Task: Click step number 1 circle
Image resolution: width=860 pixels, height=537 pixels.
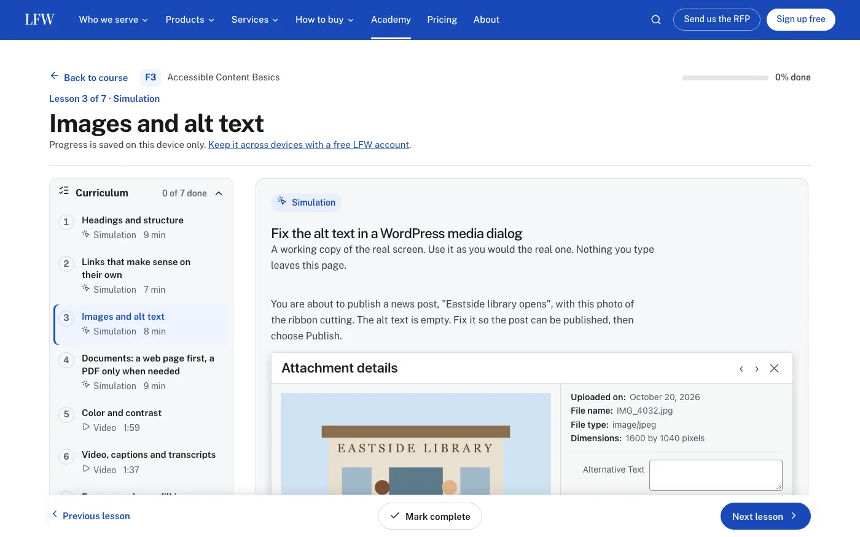Action: 66,222
